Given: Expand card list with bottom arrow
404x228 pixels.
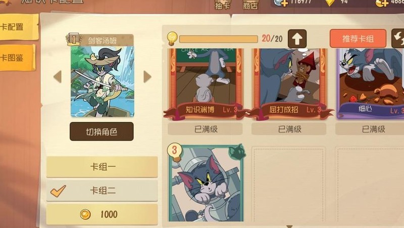Looking at the screenshot, I should [289, 226].
